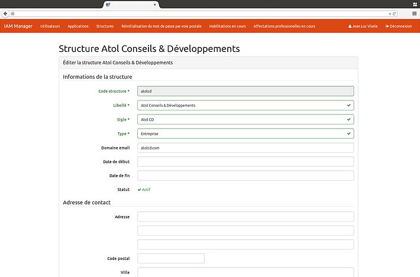This screenshot has width=420, height=277.
Task: Click the Date de fin label
Action: click(119, 175)
